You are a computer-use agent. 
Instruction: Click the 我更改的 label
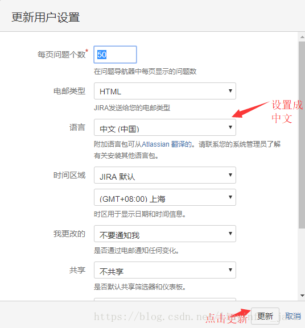(69, 234)
